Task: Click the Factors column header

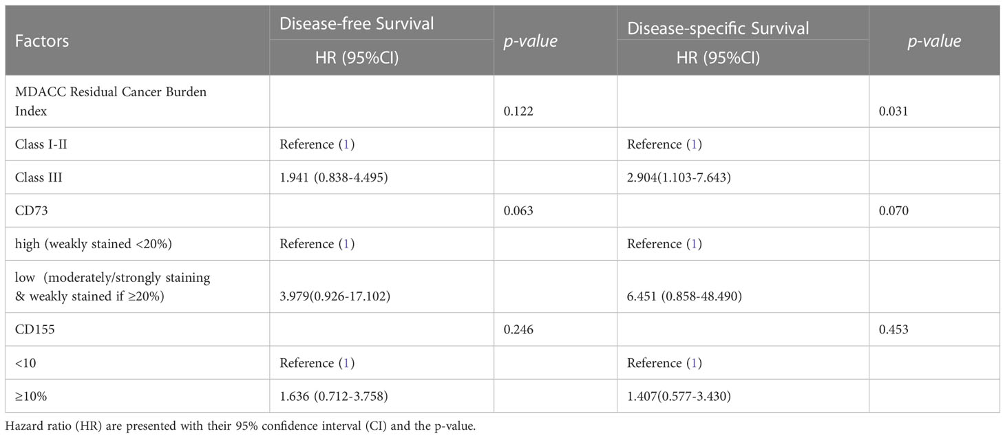Action: tap(42, 41)
